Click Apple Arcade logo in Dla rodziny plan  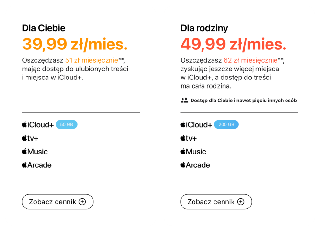click(195, 165)
